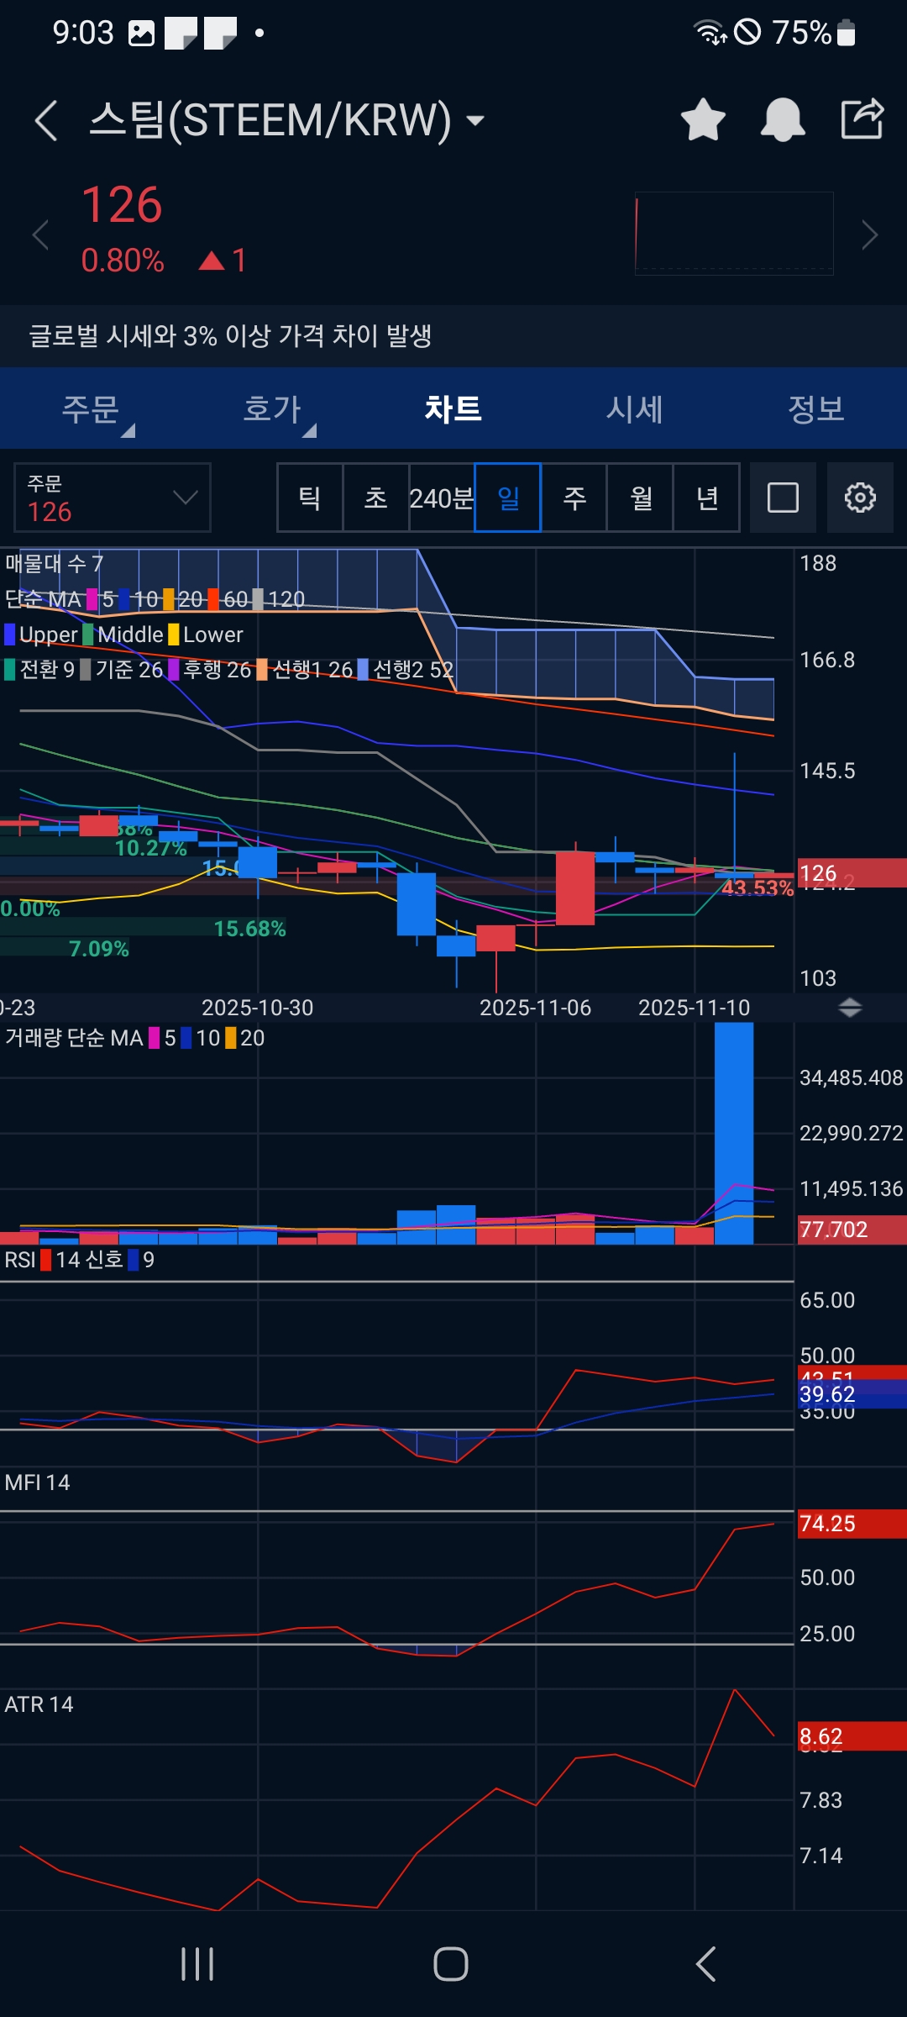Open chart settings with the gear icon
907x2017 pixels.
pyautogui.click(x=860, y=498)
